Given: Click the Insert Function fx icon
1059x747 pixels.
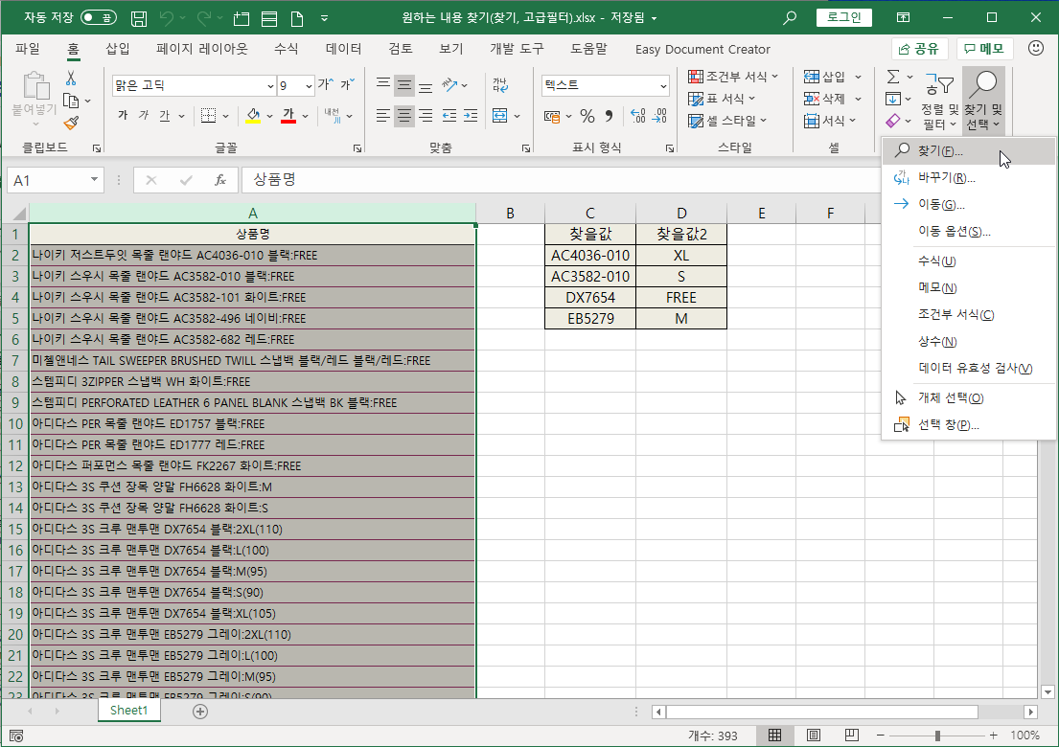Looking at the screenshot, I should (220, 180).
